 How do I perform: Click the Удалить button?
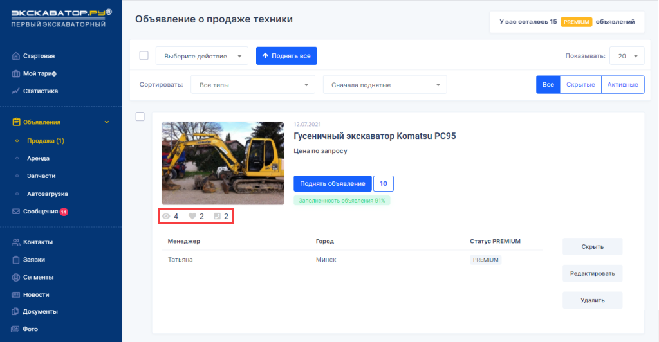(593, 300)
